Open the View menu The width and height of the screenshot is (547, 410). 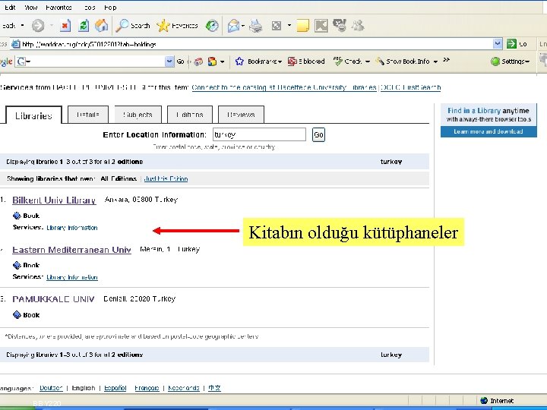pyautogui.click(x=30, y=8)
